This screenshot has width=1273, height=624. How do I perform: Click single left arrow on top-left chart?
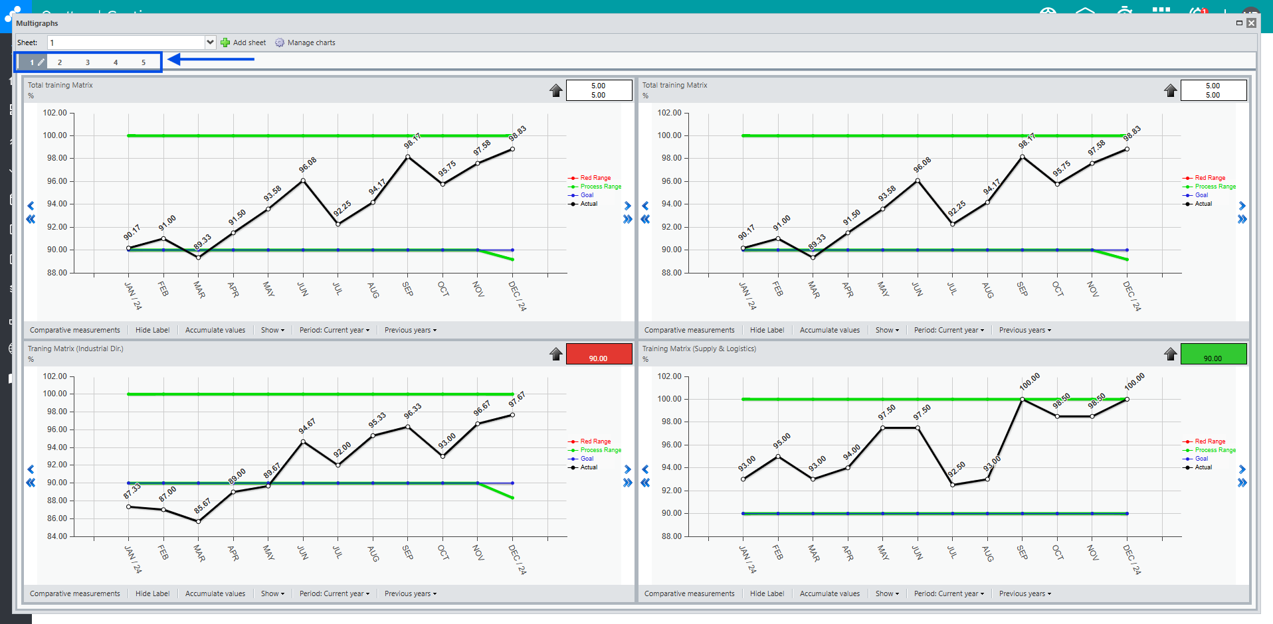click(31, 206)
